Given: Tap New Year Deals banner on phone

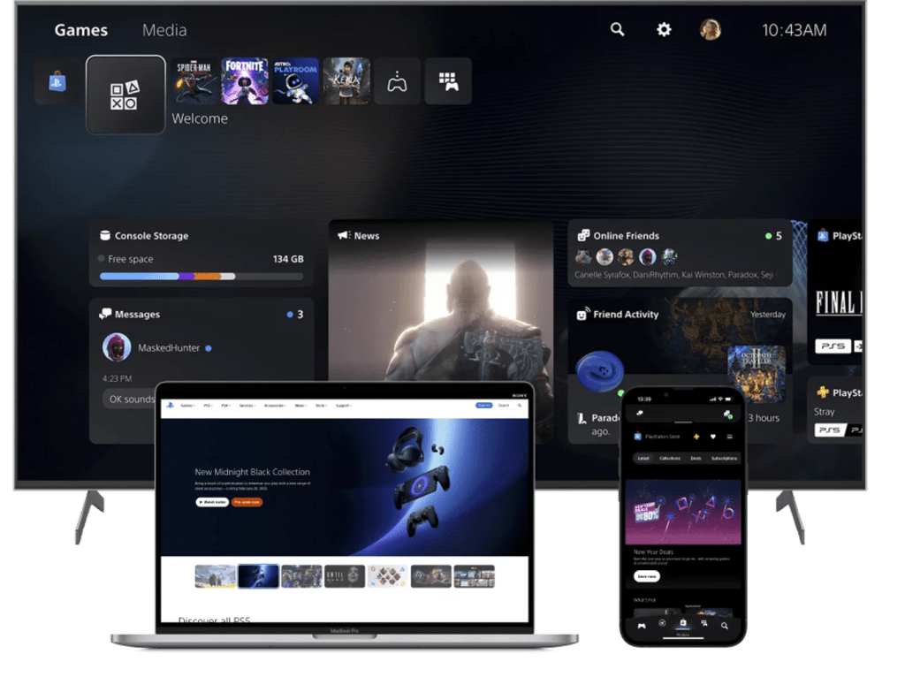Looking at the screenshot, I should [683, 512].
